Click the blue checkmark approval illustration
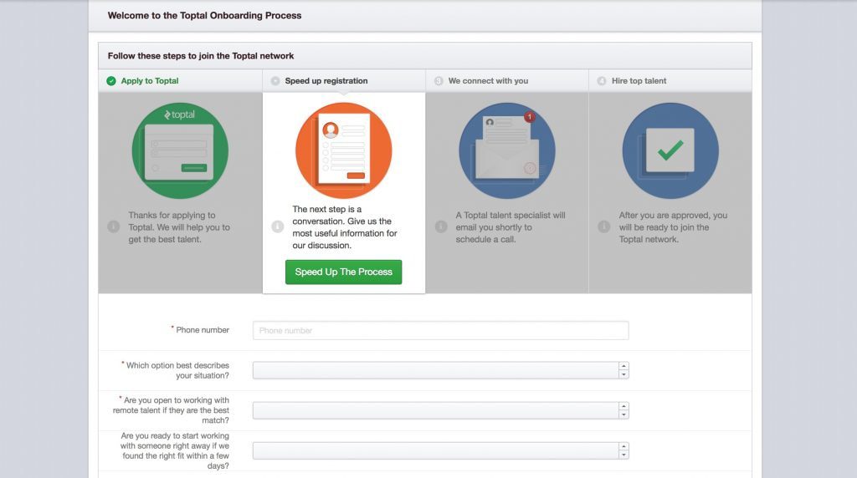This screenshot has height=478, width=857. pyautogui.click(x=670, y=150)
